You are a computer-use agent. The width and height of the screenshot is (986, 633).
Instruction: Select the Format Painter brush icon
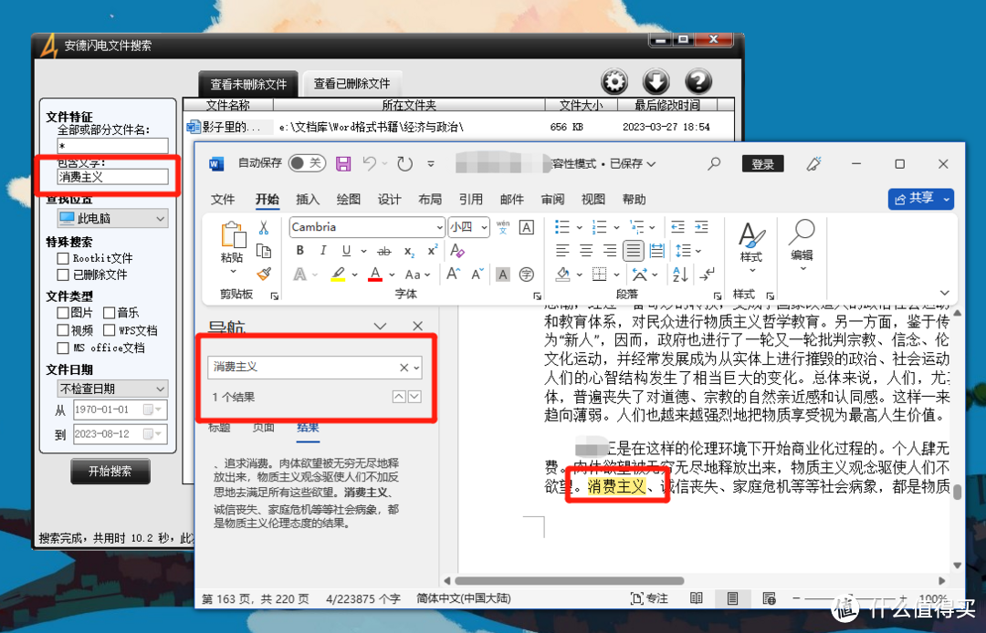coord(264,275)
